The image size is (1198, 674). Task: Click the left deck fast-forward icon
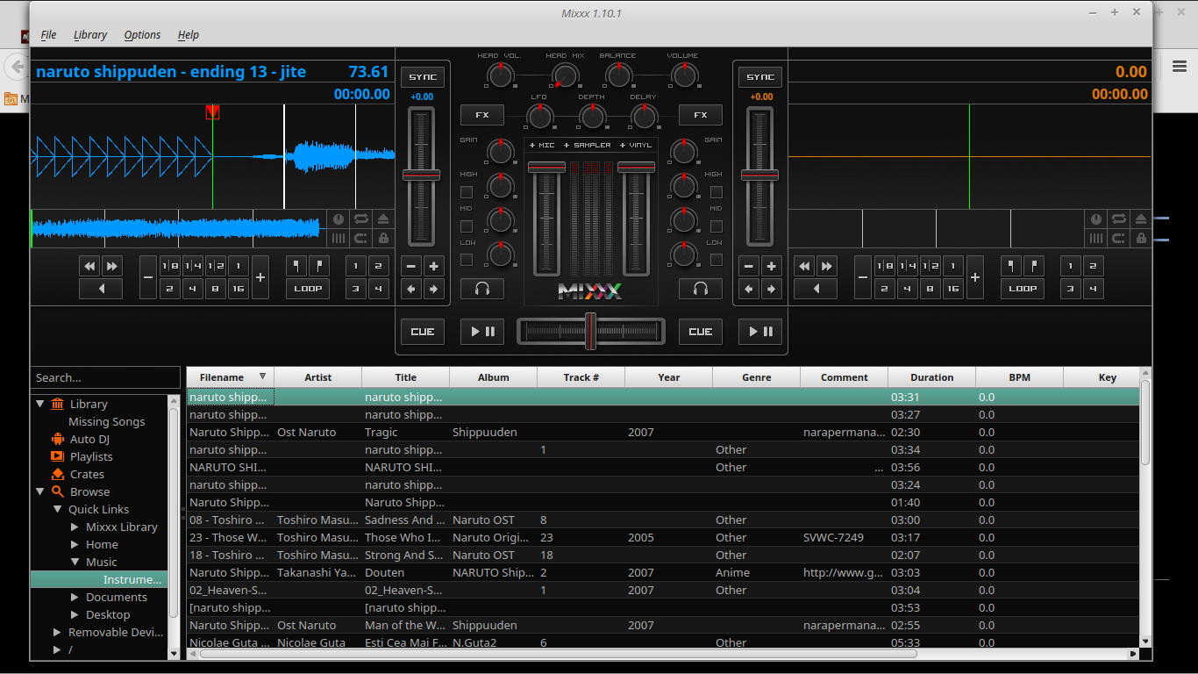(x=111, y=266)
